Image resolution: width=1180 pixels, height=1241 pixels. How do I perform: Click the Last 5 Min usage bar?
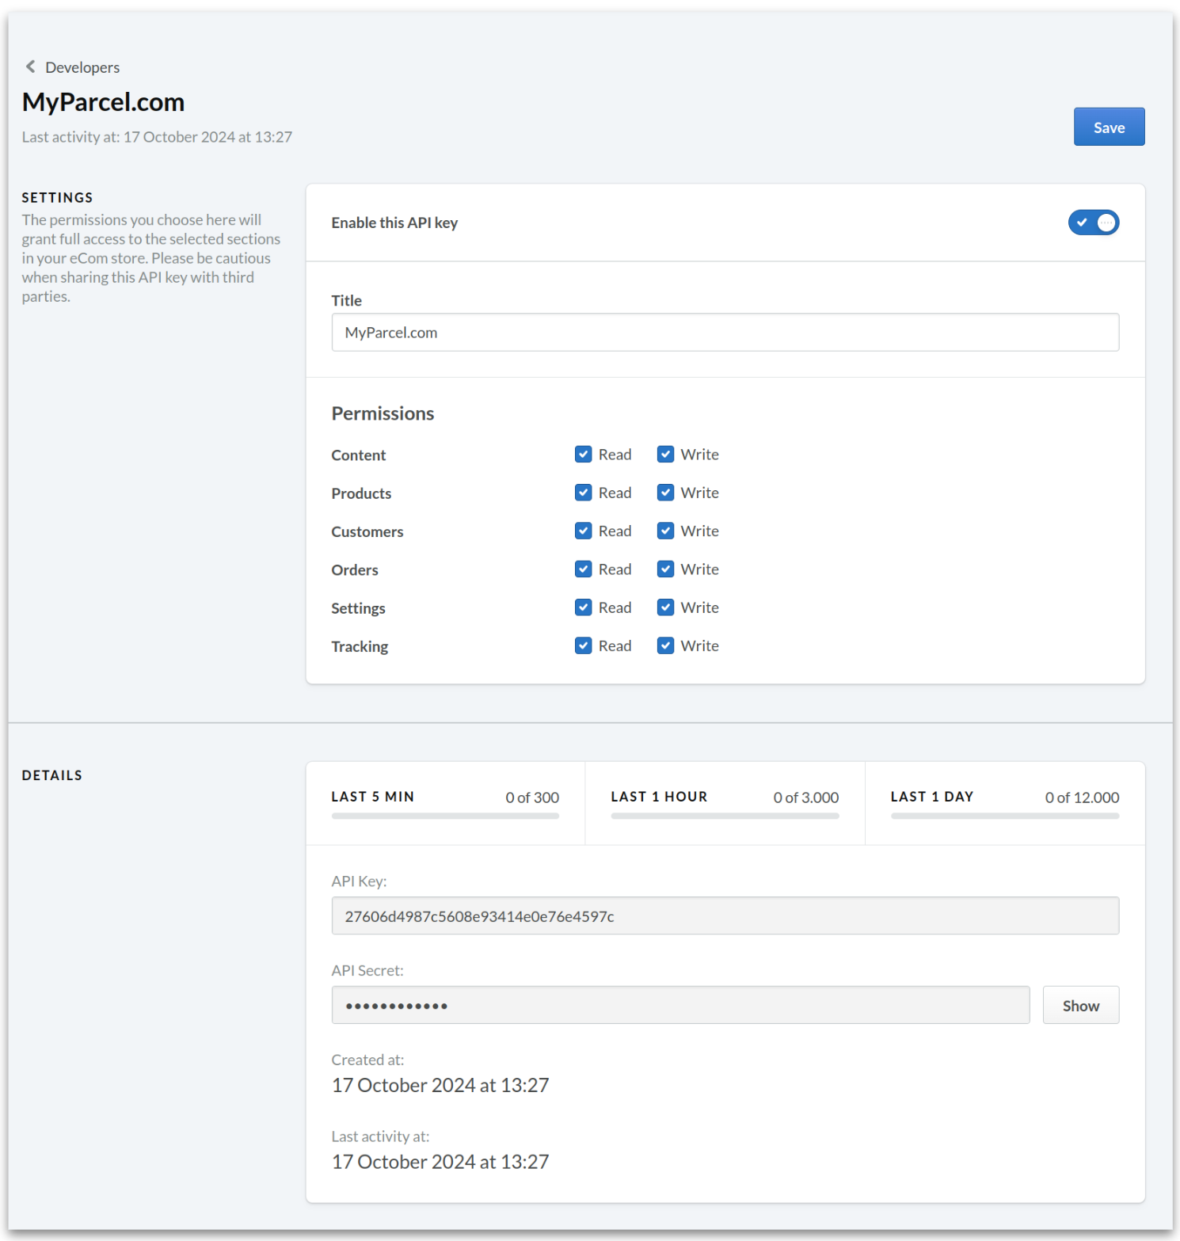[x=445, y=816]
